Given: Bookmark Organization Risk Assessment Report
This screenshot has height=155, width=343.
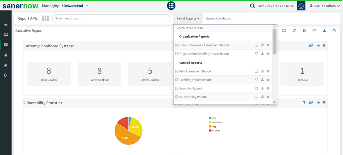Looking at the screenshot, I should click(176, 45).
